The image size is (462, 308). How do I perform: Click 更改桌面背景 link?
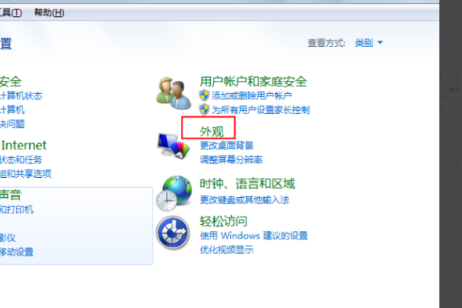click(226, 146)
